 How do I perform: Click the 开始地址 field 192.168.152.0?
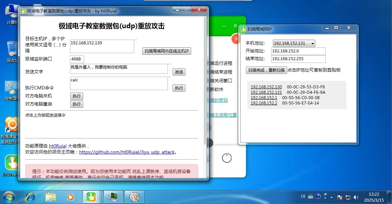(298, 51)
